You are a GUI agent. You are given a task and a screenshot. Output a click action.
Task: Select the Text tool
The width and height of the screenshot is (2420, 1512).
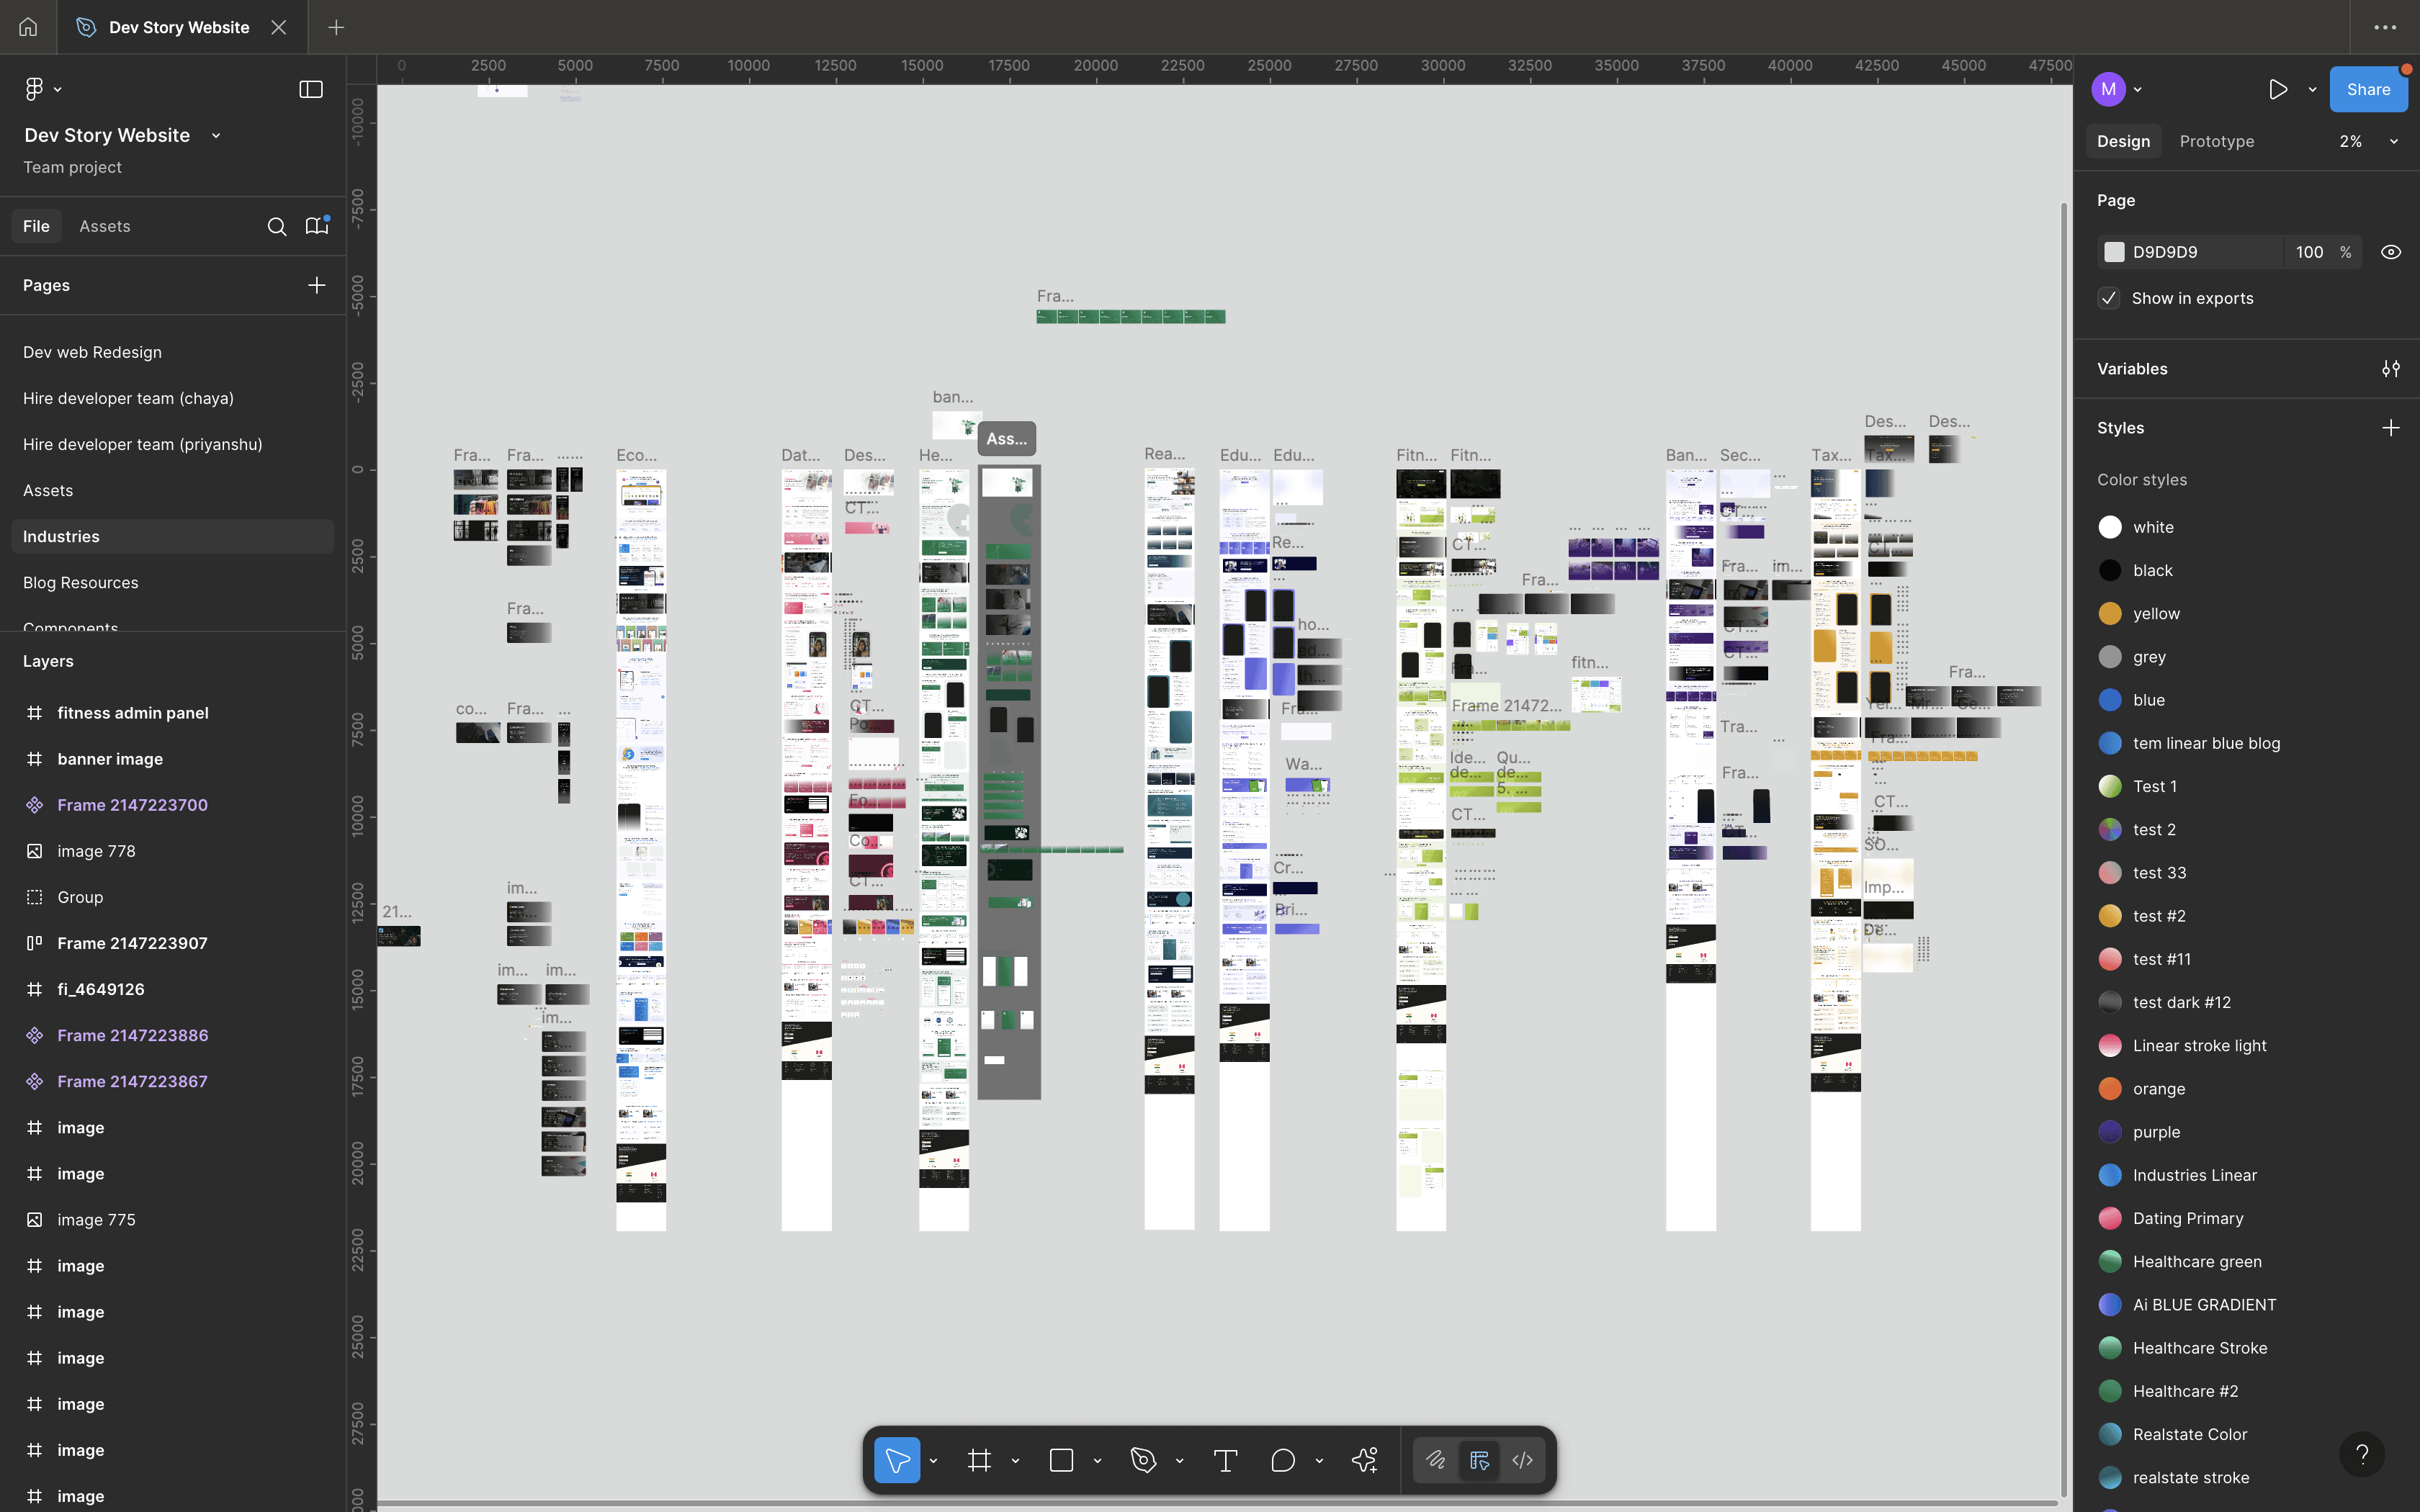click(x=1225, y=1461)
